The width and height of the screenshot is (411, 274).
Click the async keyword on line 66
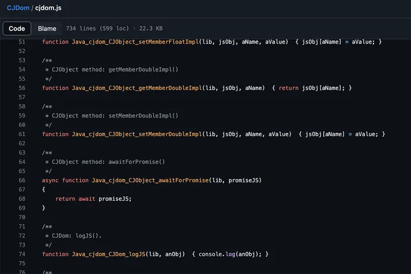[50, 180]
